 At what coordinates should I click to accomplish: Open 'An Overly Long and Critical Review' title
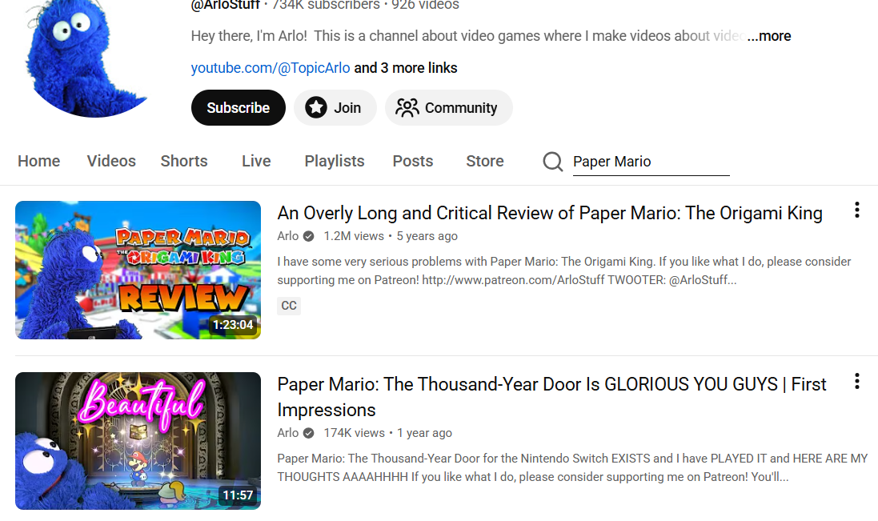[x=550, y=213]
